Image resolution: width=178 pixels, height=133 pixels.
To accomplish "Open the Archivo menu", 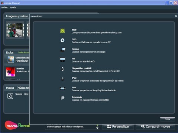I will click(x=5, y=7).
